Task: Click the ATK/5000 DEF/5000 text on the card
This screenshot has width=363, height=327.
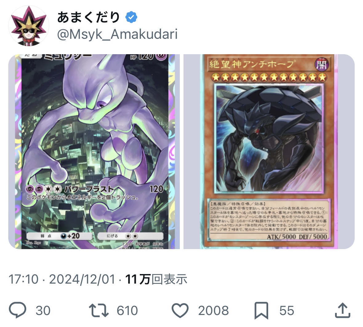Action: tap(297, 237)
